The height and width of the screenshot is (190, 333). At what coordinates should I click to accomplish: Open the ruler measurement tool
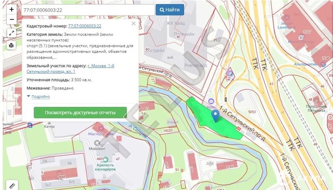(x=11, y=185)
